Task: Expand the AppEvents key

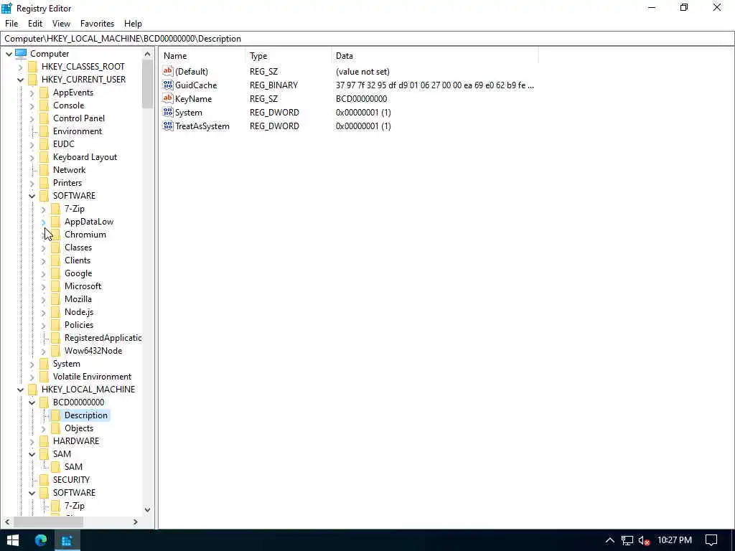Action: click(32, 93)
